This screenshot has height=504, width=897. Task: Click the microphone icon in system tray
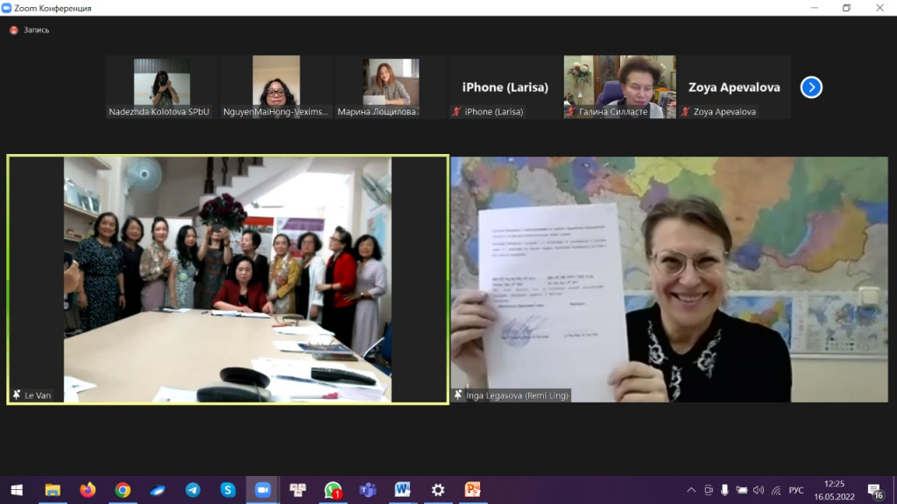[x=724, y=490]
